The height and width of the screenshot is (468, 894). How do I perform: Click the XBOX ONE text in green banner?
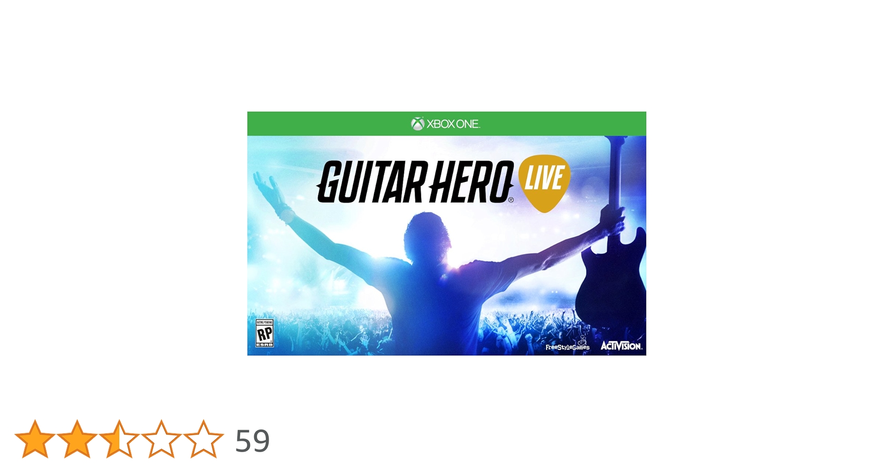(453, 124)
